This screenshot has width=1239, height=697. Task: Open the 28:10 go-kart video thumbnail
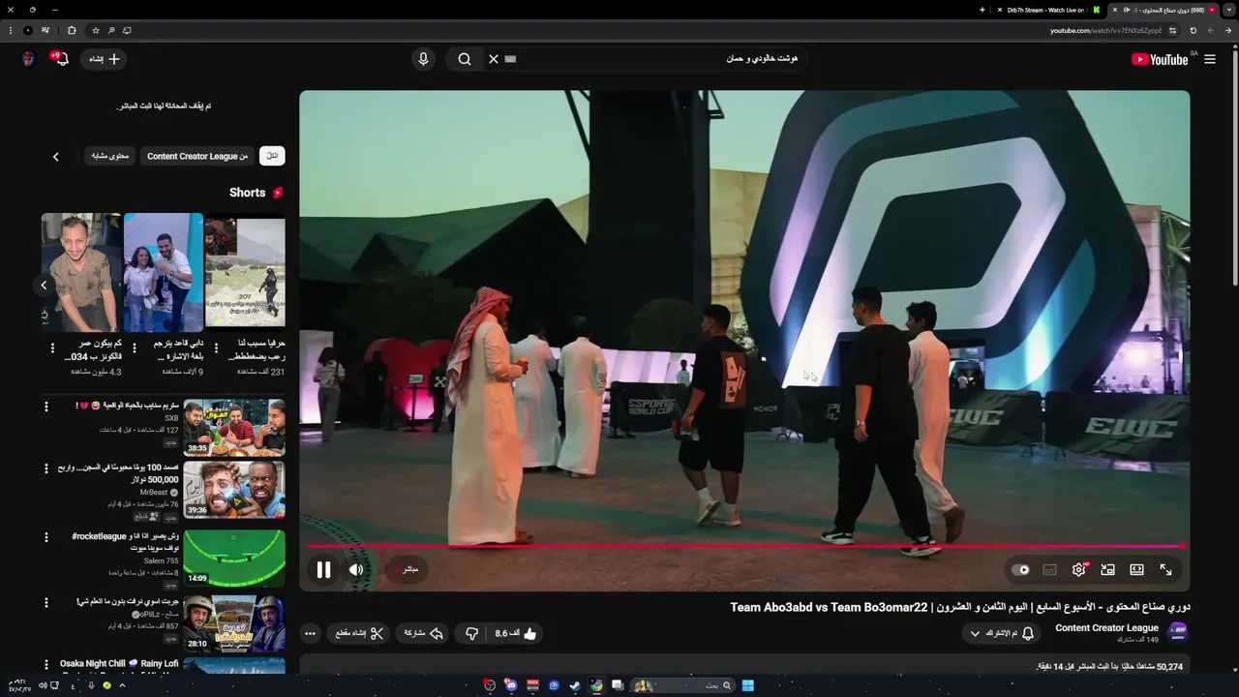coord(234,622)
